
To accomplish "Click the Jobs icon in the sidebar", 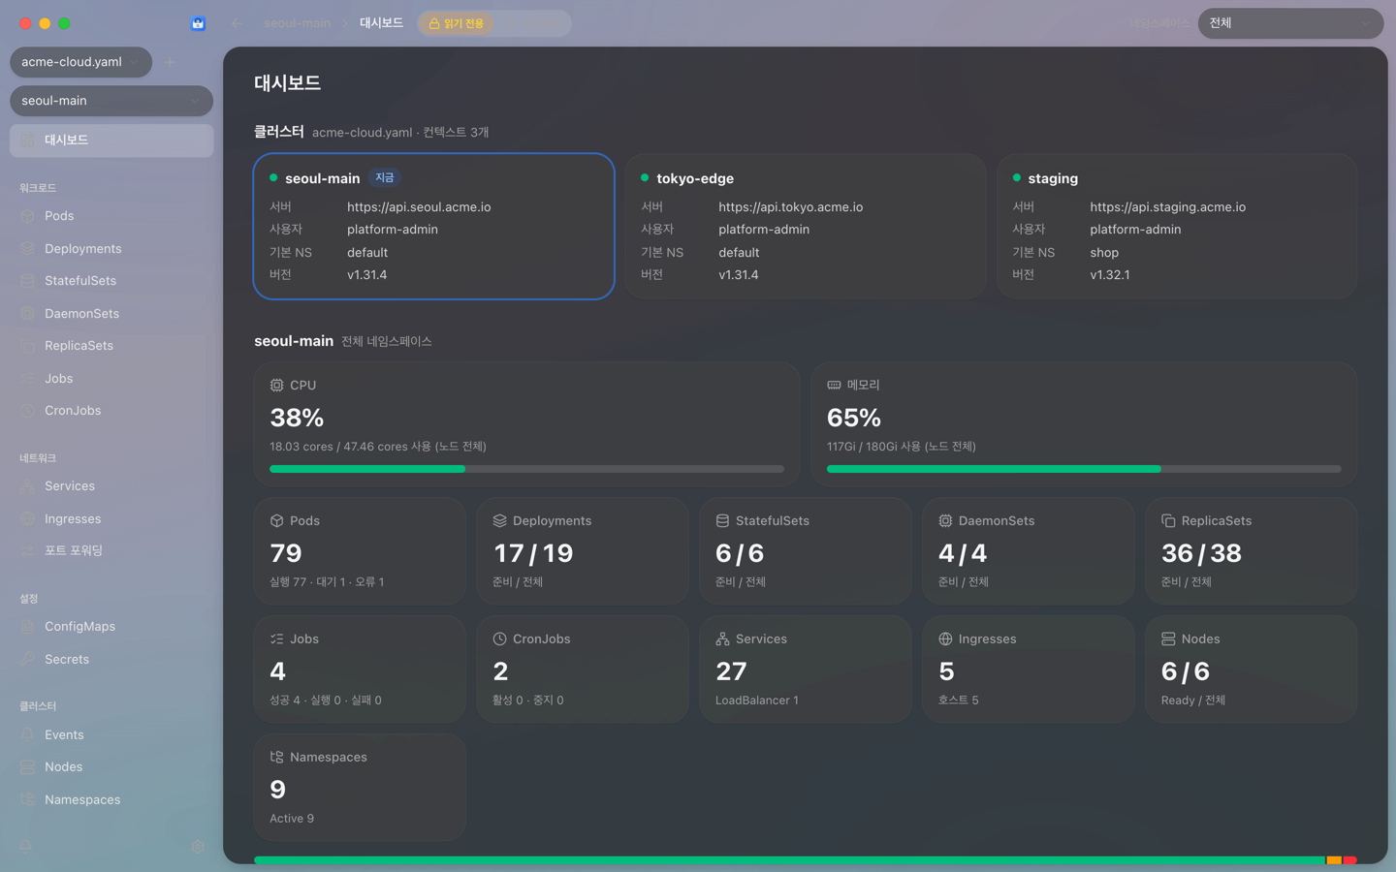I will pos(27,379).
